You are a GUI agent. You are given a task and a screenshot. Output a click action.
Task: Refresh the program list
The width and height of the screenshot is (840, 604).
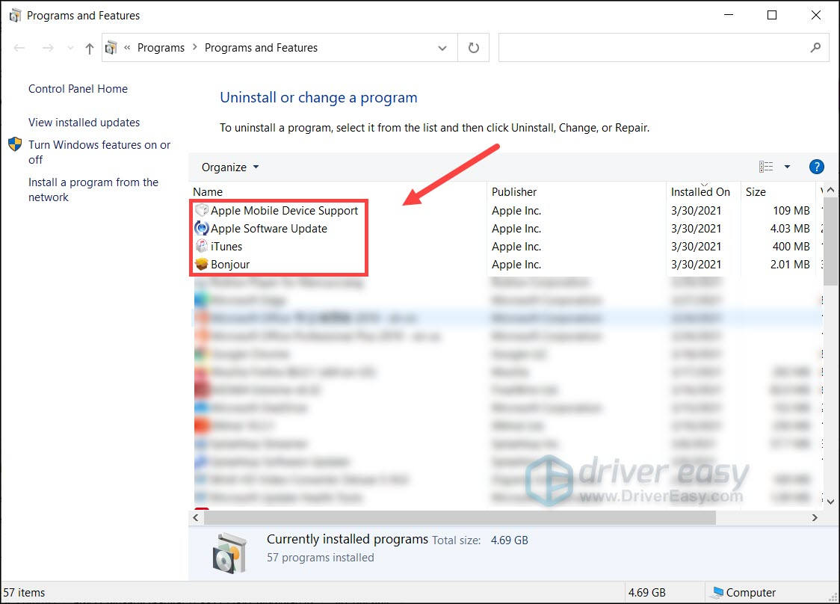474,47
